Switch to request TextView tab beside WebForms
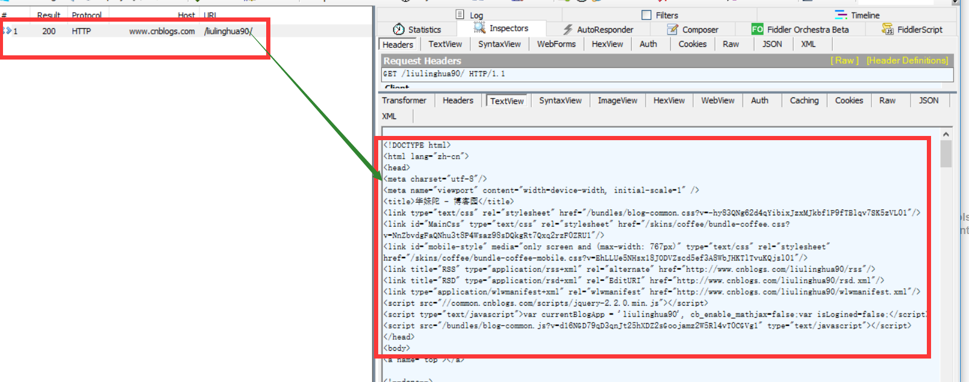Image resolution: width=969 pixels, height=382 pixels. pyautogui.click(x=445, y=44)
